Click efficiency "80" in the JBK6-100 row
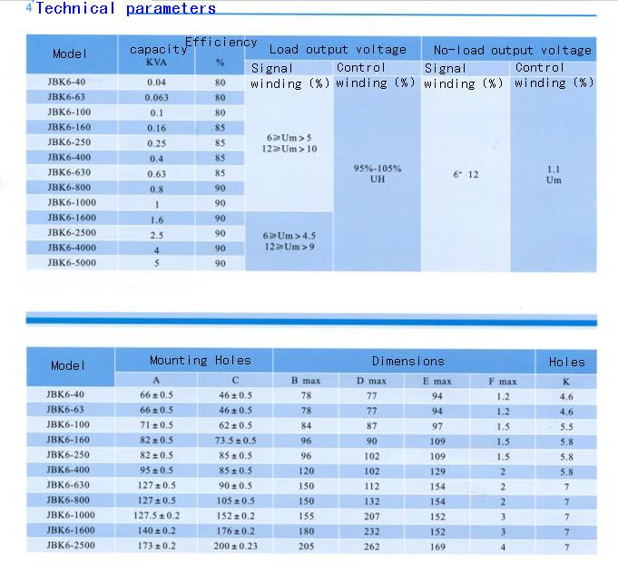Image resolution: width=618 pixels, height=562 pixels. tap(220, 112)
